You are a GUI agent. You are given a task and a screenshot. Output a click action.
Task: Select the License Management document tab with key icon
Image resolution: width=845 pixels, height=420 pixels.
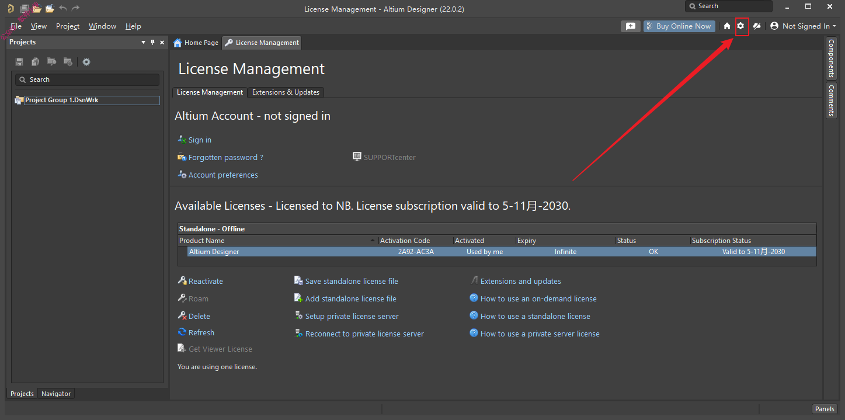coord(262,43)
